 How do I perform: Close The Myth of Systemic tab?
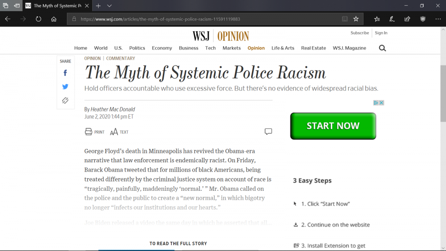(x=87, y=6)
